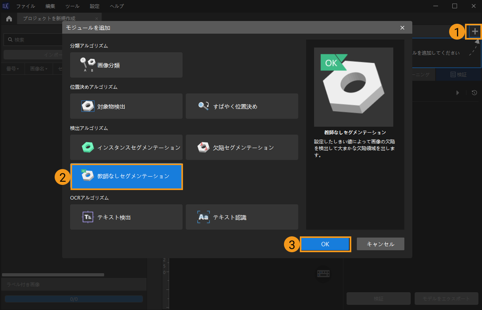Click the 検索 search field
The image size is (482, 310).
(x=33, y=40)
